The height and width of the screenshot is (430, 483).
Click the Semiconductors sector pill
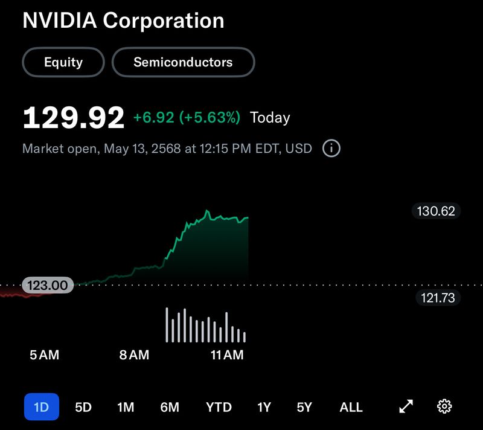183,62
